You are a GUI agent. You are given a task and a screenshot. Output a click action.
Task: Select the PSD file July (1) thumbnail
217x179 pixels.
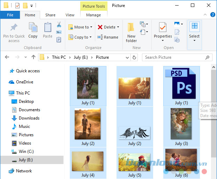pos(181,86)
